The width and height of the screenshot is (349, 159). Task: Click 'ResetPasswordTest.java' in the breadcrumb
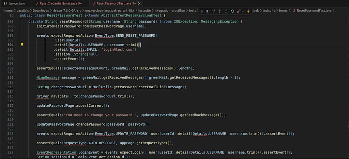[314, 11]
